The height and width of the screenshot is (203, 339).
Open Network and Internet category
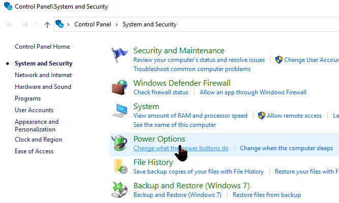(43, 75)
